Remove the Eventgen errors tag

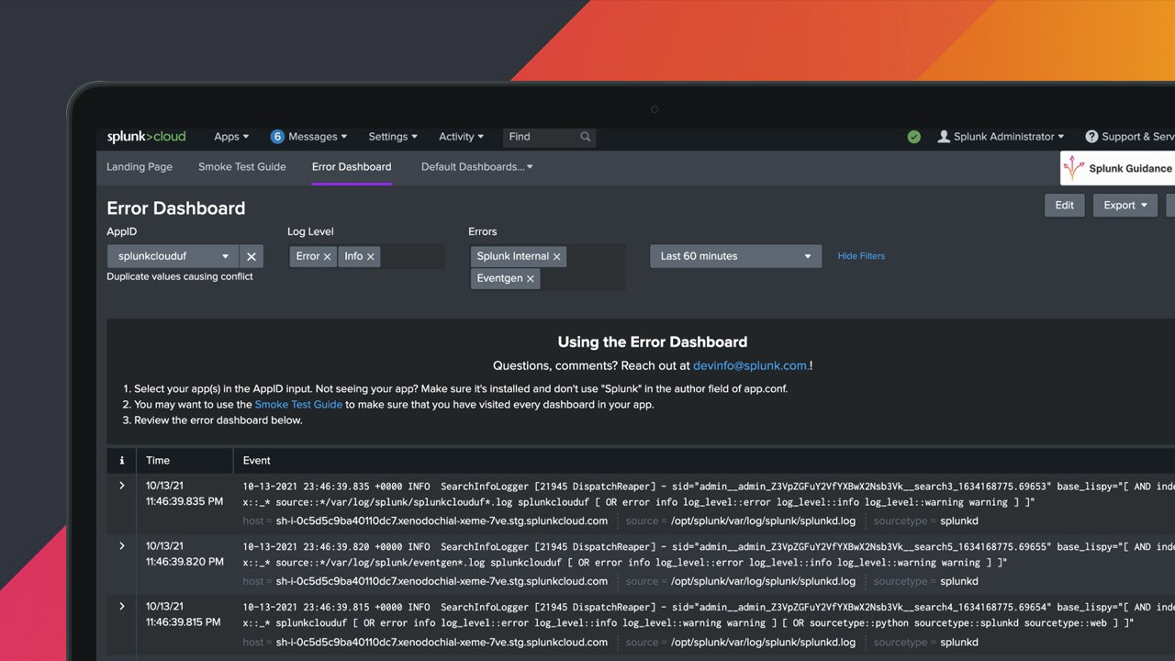tap(531, 278)
